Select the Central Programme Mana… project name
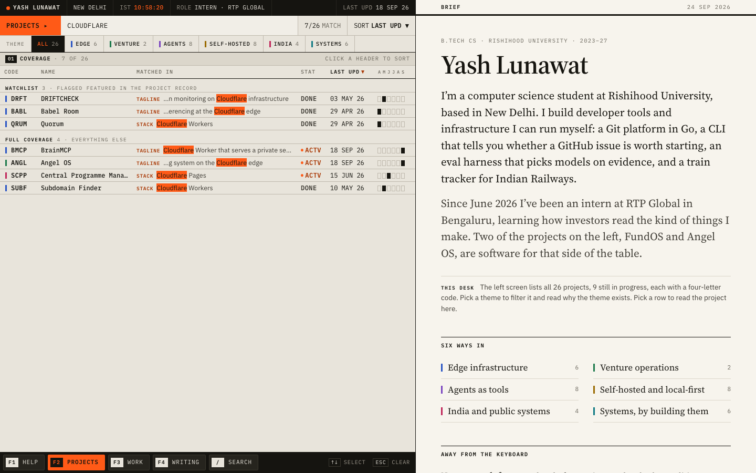 (85, 176)
